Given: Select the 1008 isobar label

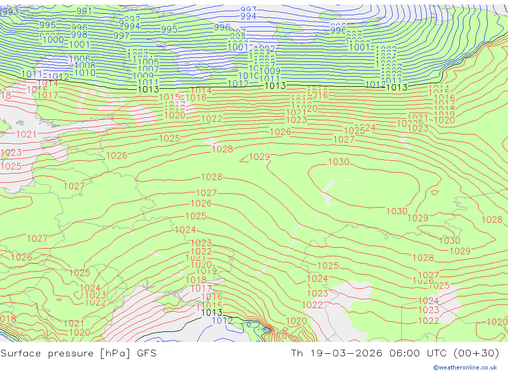Looking at the screenshot, I should pos(85,66).
